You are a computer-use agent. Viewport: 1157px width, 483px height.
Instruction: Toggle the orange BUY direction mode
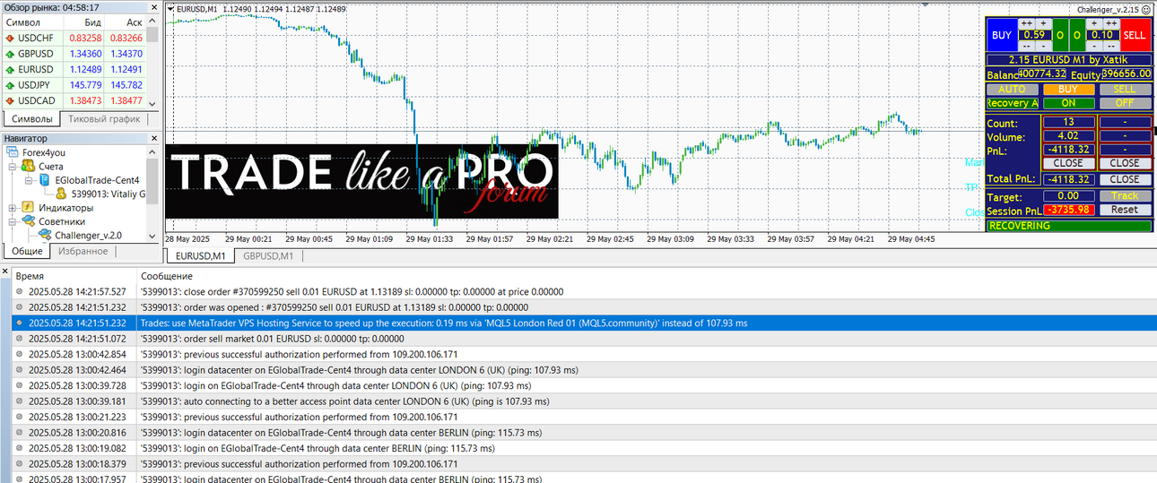pos(1068,90)
